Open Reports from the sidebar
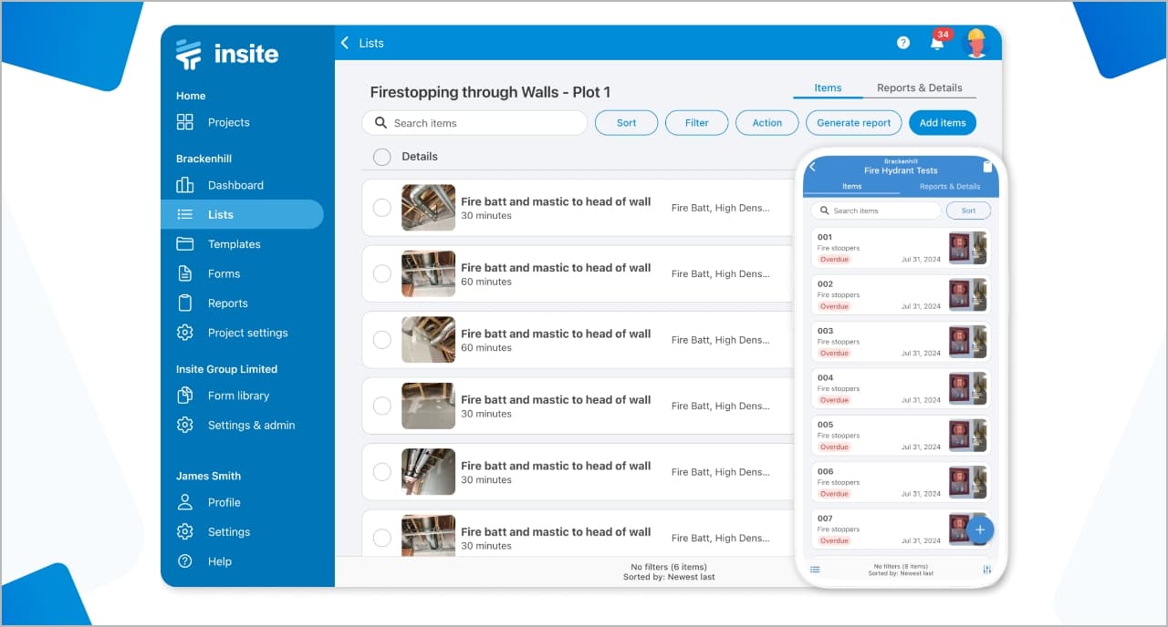1168x627 pixels. [x=212, y=303]
